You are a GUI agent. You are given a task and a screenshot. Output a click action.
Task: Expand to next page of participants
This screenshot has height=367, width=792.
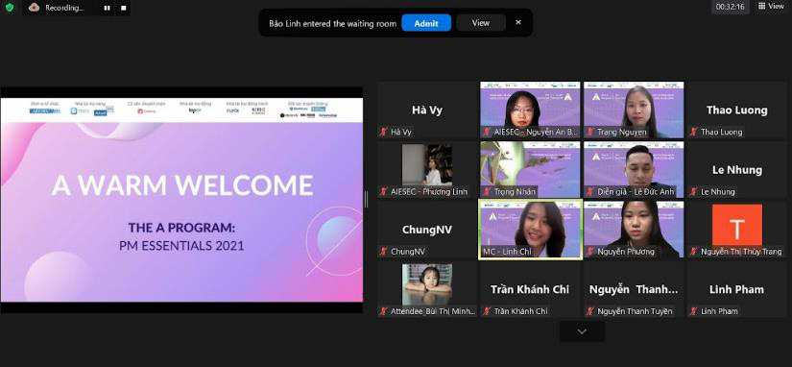582,331
